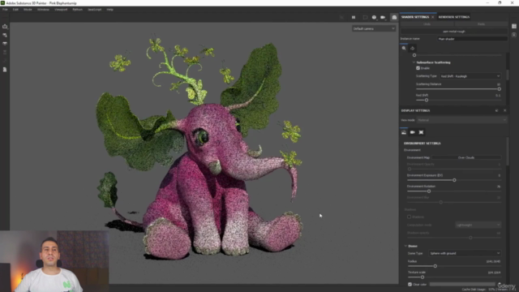Image resolution: width=519 pixels, height=292 pixels.
Task: Select the camera tab icon in Display Settings
Action: click(x=413, y=132)
